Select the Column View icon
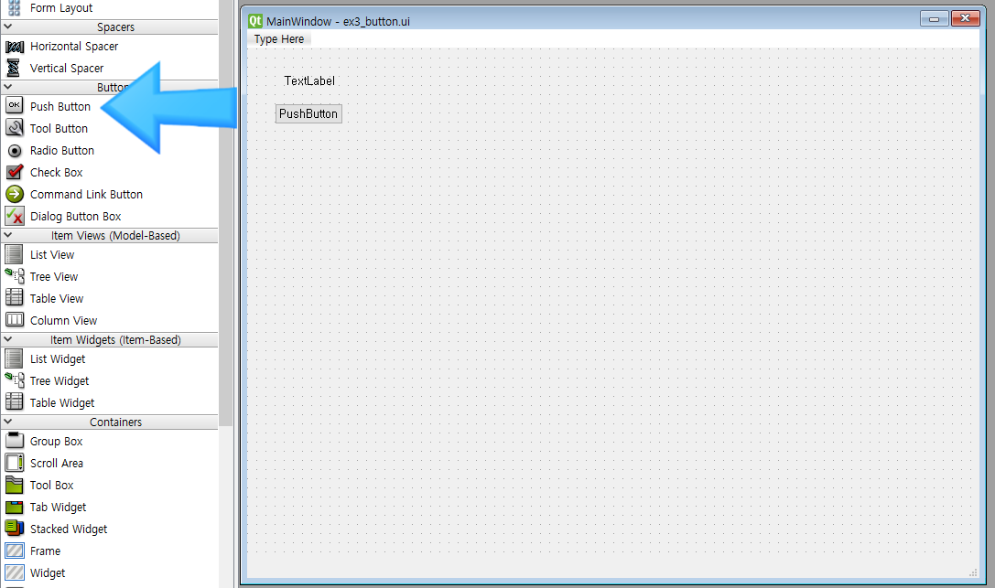 point(14,320)
